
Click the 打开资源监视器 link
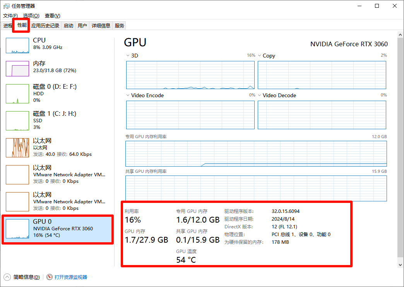[x=71, y=277]
